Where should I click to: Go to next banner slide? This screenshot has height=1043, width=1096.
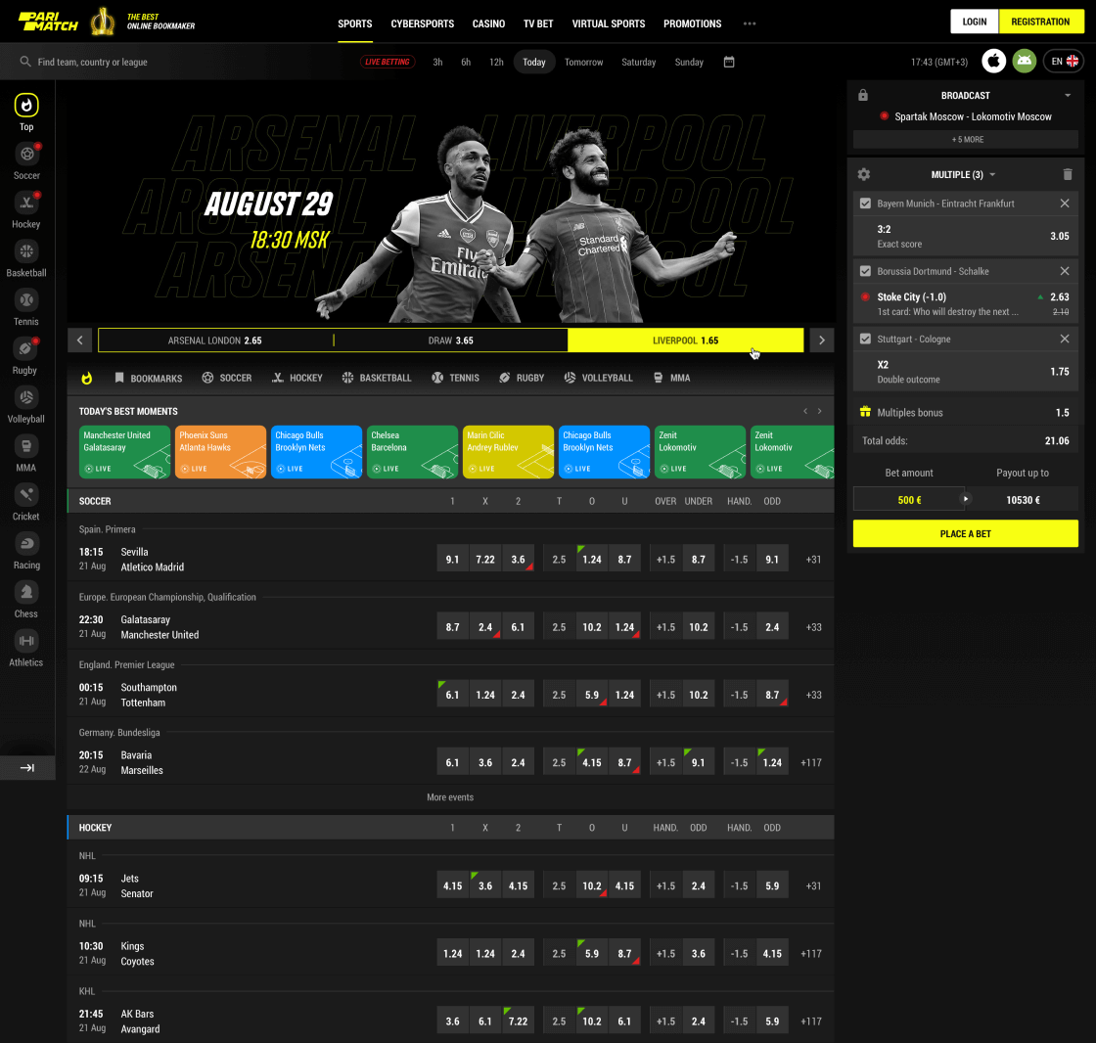click(822, 340)
